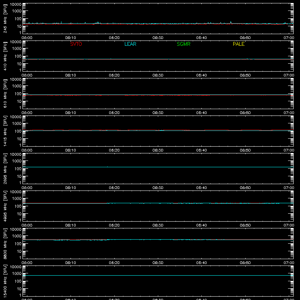Click 06:50 time label under 2695 MHz plot
Viewport: 300px width, 300px height.
point(245,188)
